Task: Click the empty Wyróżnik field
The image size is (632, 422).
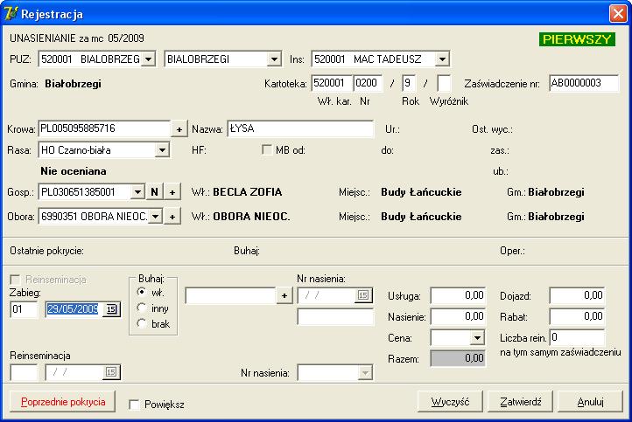Action: [x=444, y=83]
